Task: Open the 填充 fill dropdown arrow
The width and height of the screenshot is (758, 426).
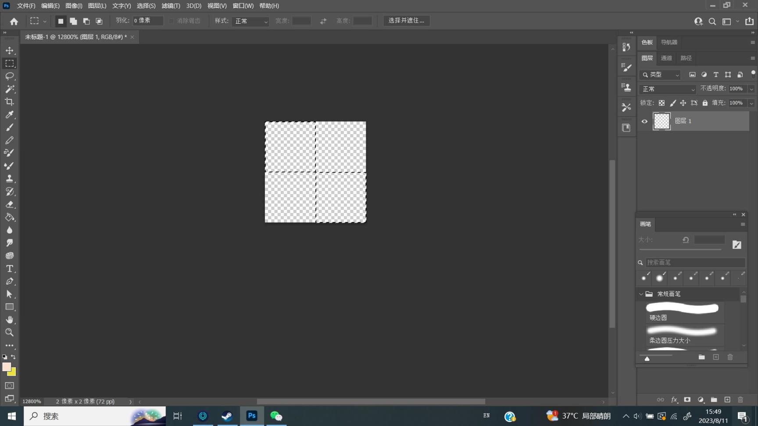Action: 751,103
